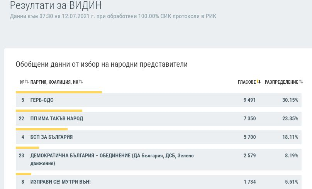Click 9 491 votes value for ГЕРБ-СДС
The width and height of the screenshot is (312, 189).
coord(250,100)
